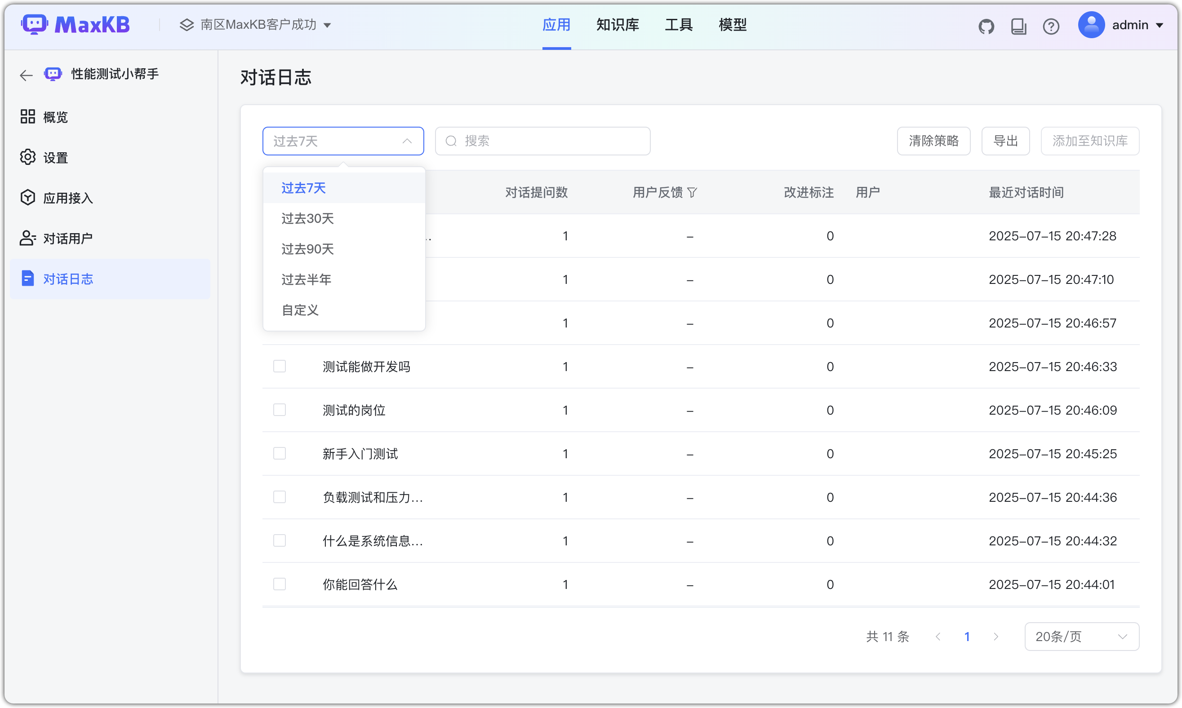Open 对话用户 in the sidebar
Image resolution: width=1182 pixels, height=708 pixels.
[x=110, y=238]
